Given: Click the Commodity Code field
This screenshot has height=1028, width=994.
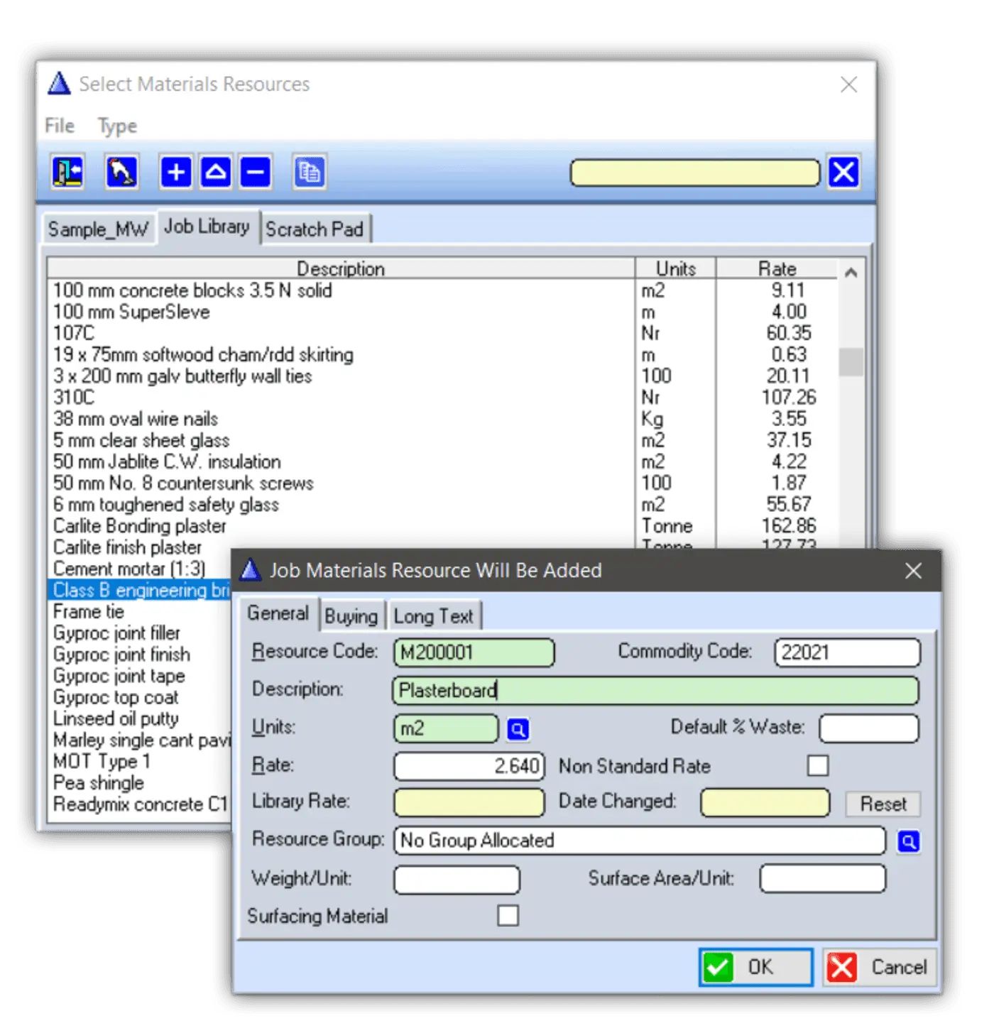Looking at the screenshot, I should 848,652.
